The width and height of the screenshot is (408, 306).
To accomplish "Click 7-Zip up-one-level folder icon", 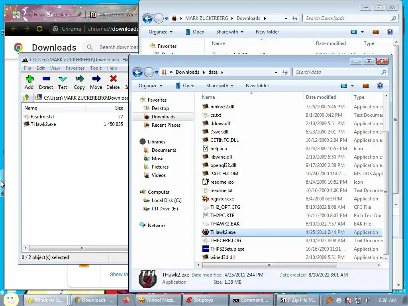I will click(x=26, y=98).
